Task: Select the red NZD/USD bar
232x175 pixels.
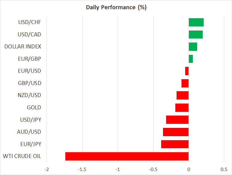Action: pyautogui.click(x=182, y=96)
